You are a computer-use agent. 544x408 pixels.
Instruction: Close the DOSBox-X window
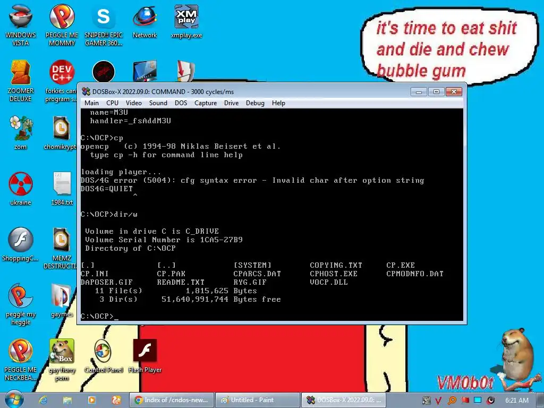(x=454, y=91)
